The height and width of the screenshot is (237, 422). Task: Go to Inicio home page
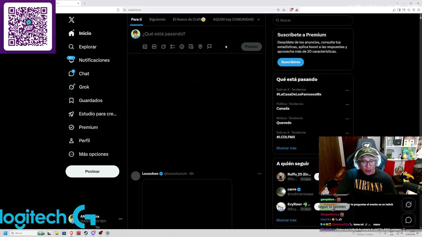(80, 33)
